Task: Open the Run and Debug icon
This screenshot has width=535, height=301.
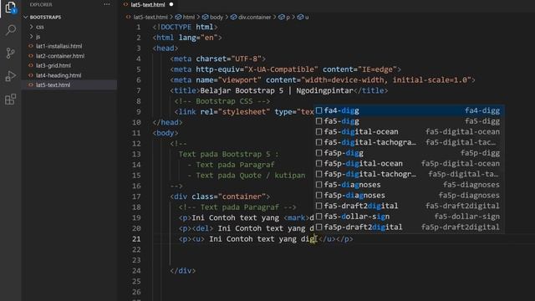Action: 11,76
